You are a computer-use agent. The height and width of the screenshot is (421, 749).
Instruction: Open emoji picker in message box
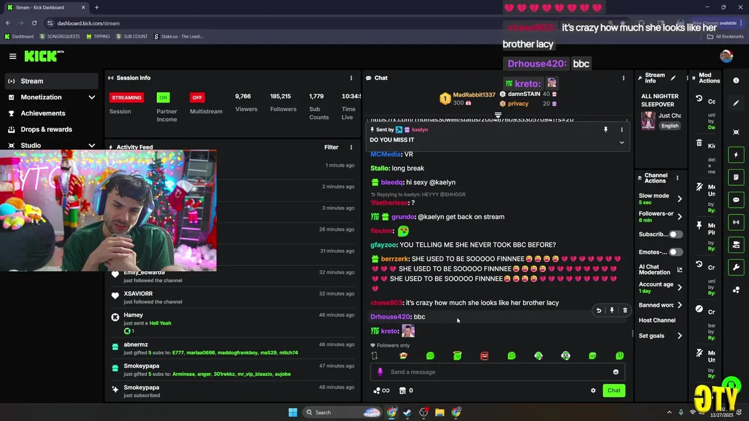point(616,372)
